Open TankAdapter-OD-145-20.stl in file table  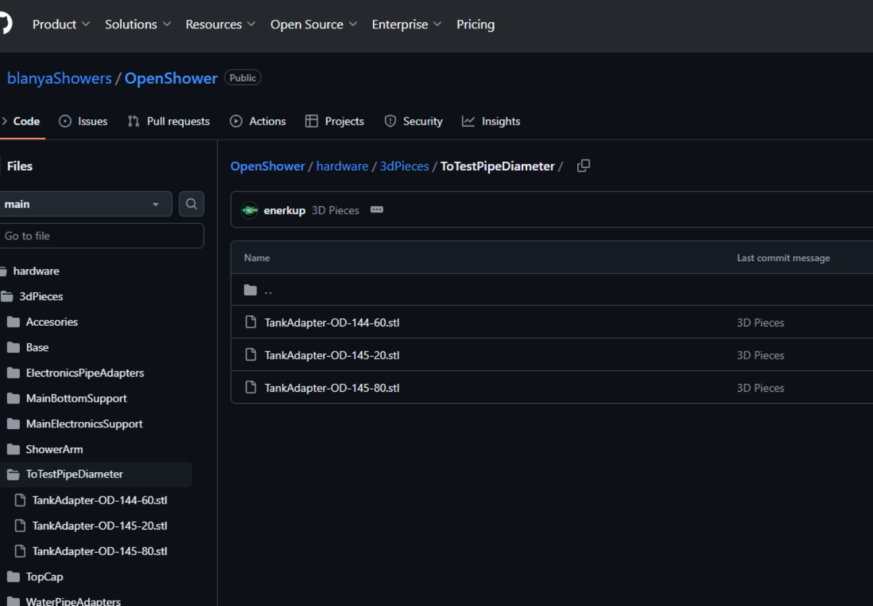click(332, 355)
